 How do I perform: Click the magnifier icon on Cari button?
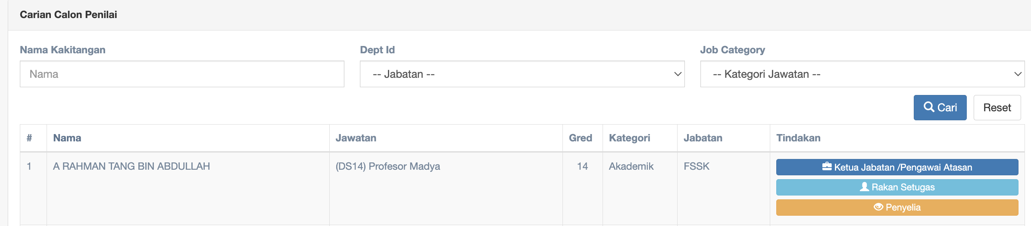[929, 107]
